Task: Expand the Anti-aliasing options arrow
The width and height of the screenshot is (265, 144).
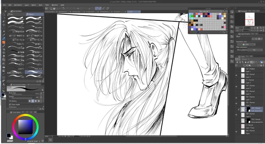Action: click(x=41, y=101)
